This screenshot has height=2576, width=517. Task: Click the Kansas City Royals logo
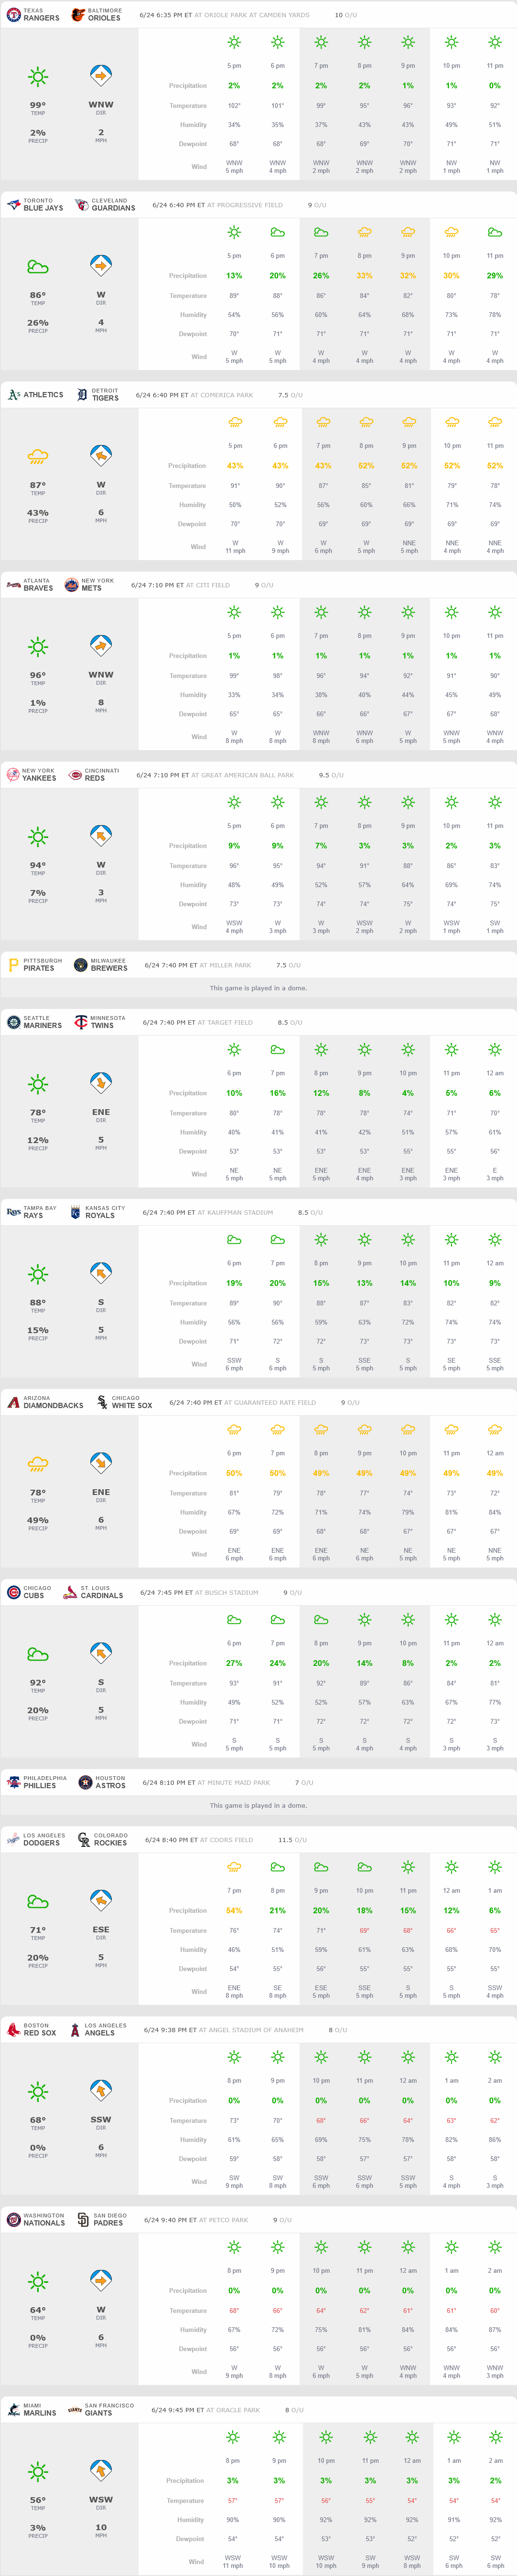click(x=75, y=1212)
